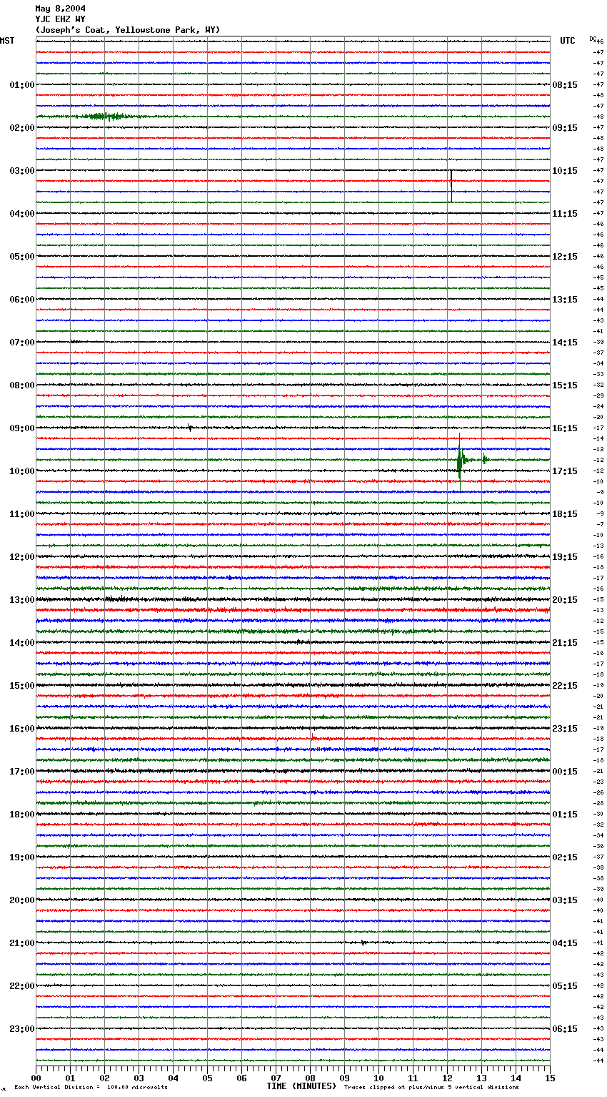Click the "TIME (MINUTES)" axis title
This screenshot has width=607, height=1097.
(x=301, y=1086)
